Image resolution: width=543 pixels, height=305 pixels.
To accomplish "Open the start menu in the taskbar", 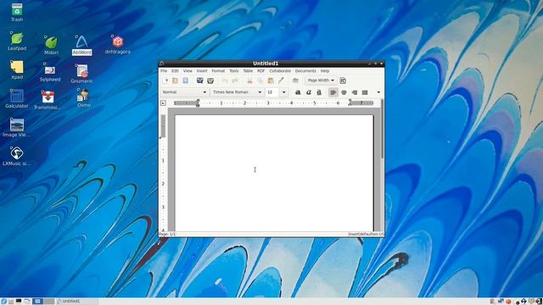I will click(3, 302).
